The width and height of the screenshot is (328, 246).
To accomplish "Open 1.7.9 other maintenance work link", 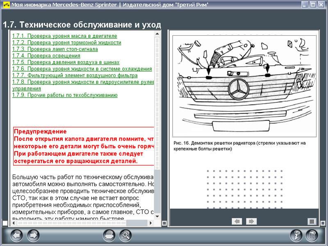I will click(x=65, y=95).
